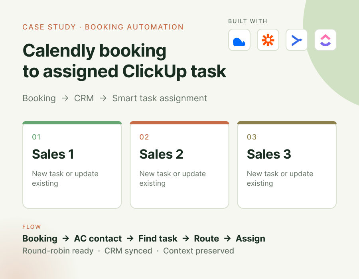This screenshot has height=279, width=359.
Task: Select the Sales 3 card
Action: [287, 165]
